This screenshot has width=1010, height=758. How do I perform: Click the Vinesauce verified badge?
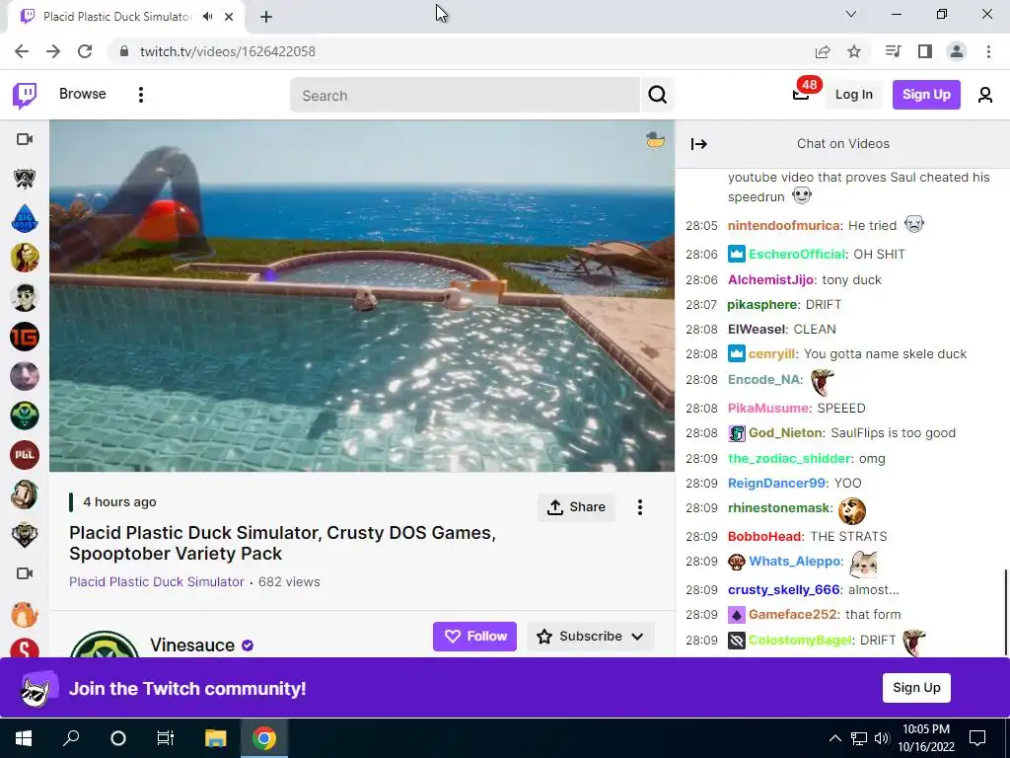click(248, 645)
